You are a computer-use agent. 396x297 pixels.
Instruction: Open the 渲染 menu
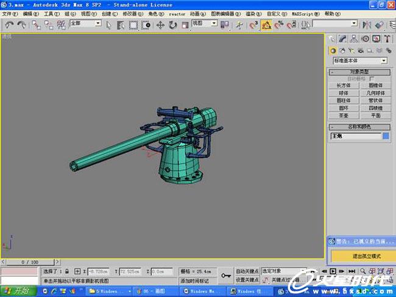253,13
